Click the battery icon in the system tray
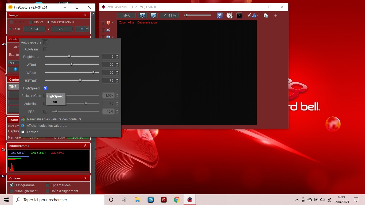The image size is (365, 205). point(316,200)
